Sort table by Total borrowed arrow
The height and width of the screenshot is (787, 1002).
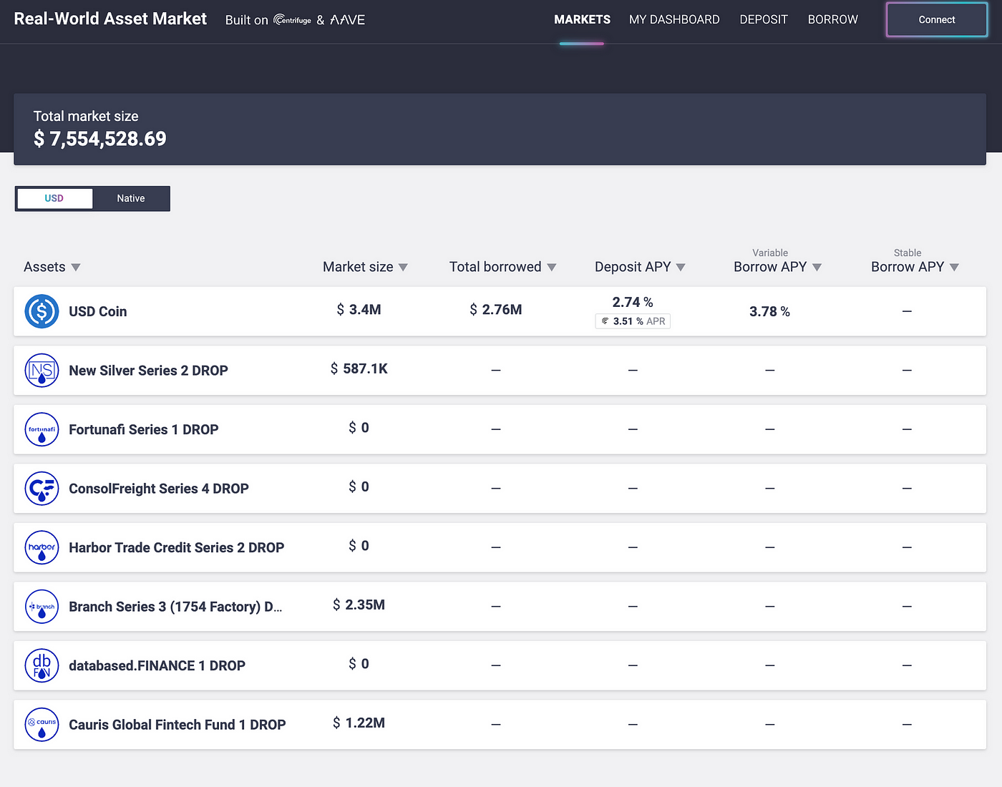(x=552, y=267)
